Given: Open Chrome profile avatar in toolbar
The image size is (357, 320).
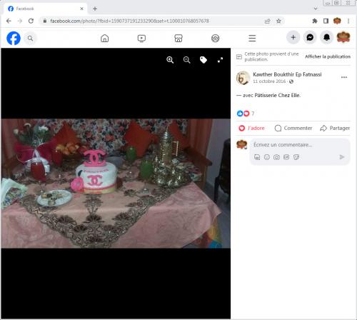Looking at the screenshot, I should point(337,21).
